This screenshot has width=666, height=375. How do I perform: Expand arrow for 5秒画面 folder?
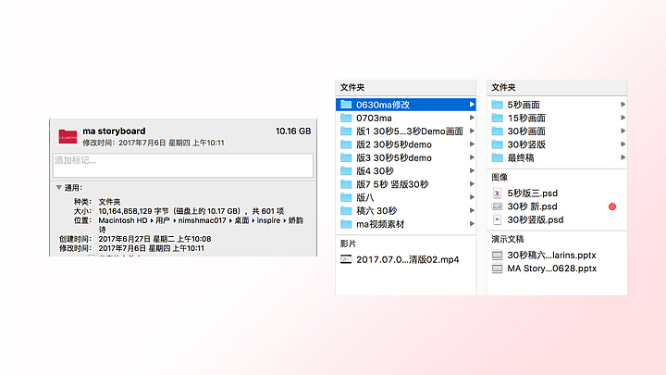click(623, 104)
